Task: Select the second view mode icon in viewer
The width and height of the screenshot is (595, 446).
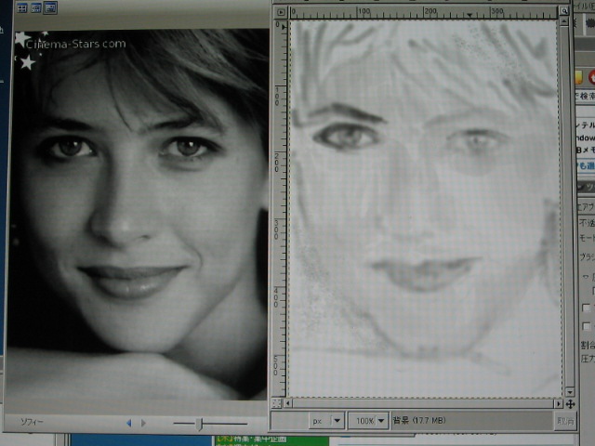Action: point(36,7)
